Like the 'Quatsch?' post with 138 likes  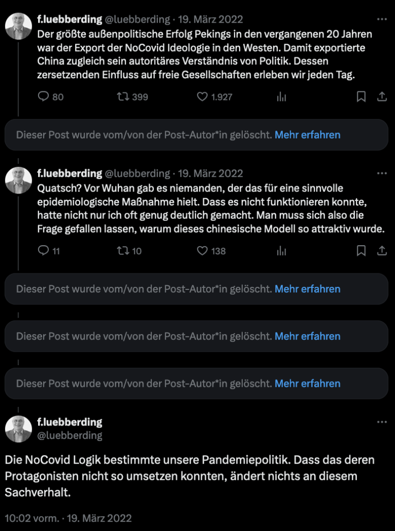203,250
